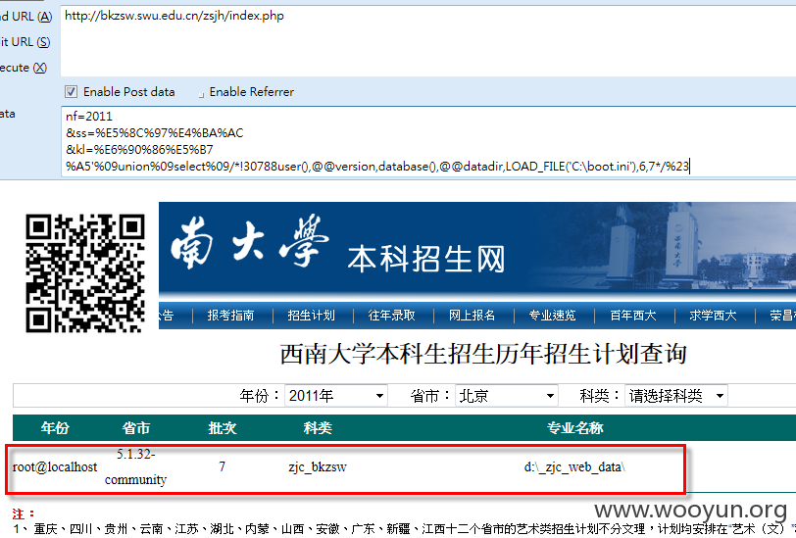Viewport: 796px width, 538px height.
Task: Click the red 注： label
Action: tap(24, 514)
